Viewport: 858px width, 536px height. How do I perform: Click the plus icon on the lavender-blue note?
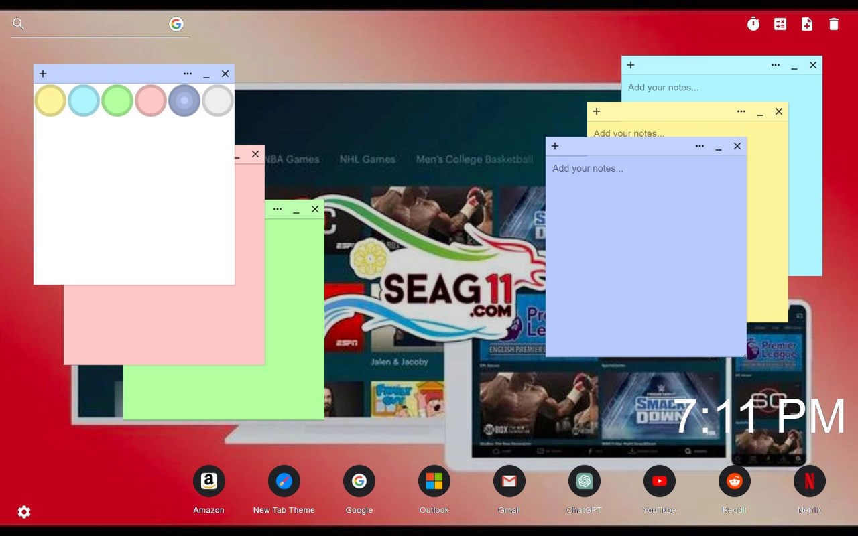555,146
